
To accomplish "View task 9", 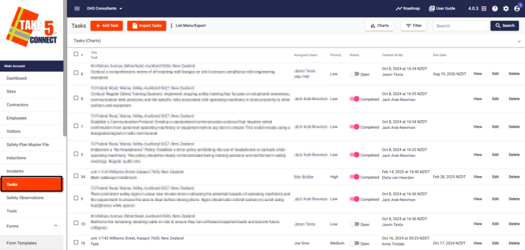I will click(x=478, y=199).
